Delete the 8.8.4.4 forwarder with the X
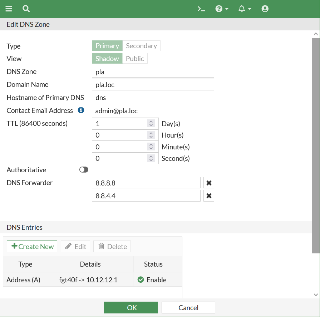This screenshot has height=317, width=320. tap(209, 195)
